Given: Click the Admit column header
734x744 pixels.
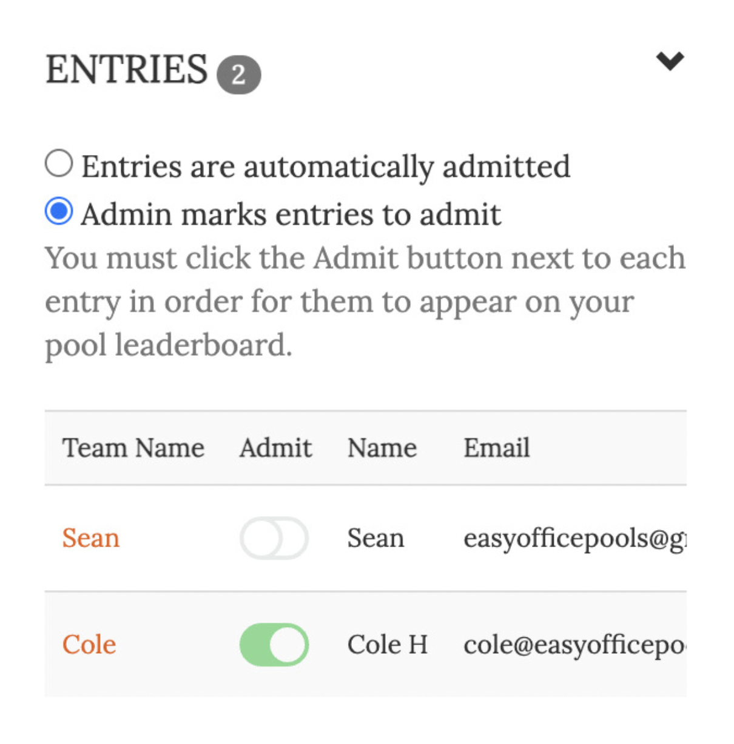Looking at the screenshot, I should coord(275,448).
